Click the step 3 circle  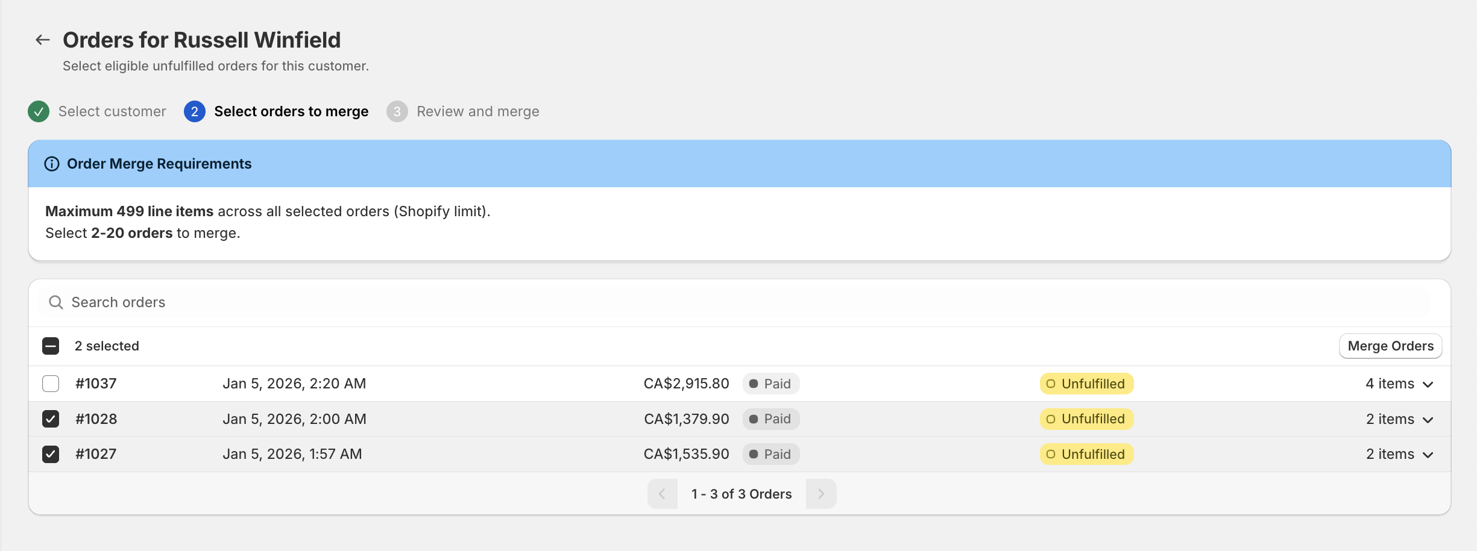(397, 111)
